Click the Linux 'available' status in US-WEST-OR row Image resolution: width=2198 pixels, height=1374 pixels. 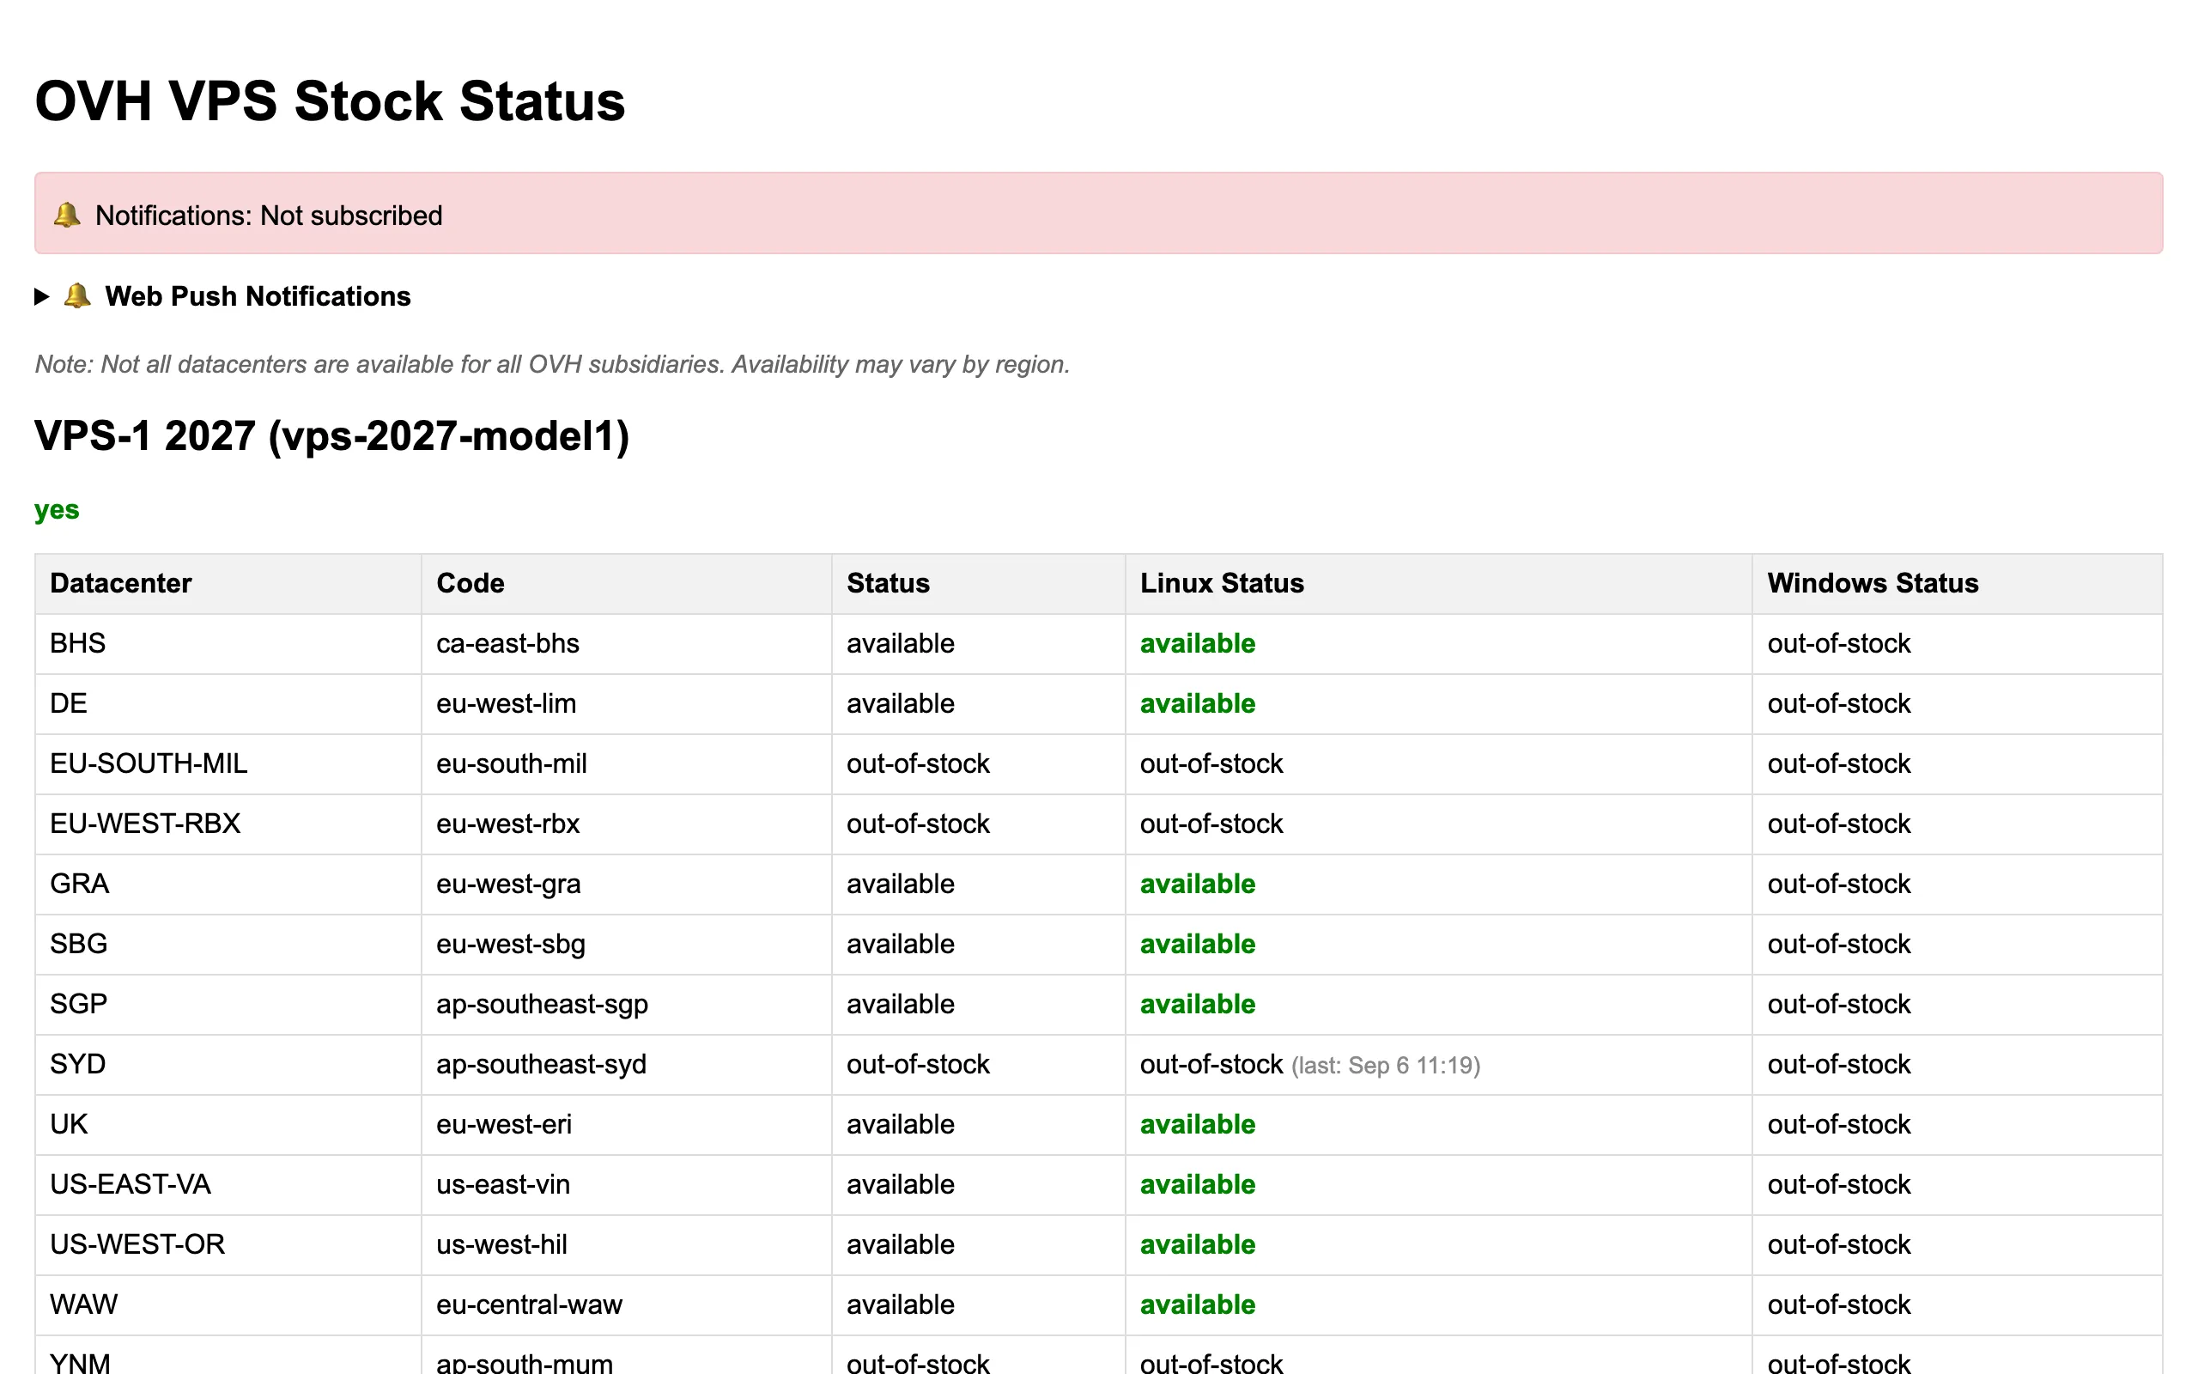point(1197,1243)
